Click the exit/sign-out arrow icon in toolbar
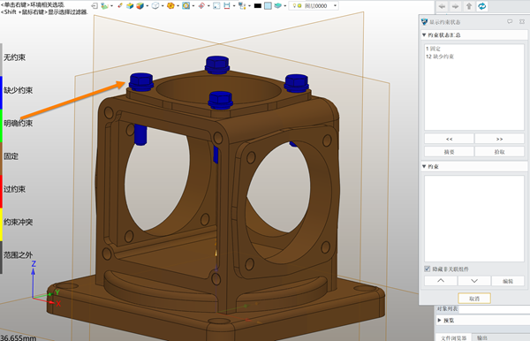This screenshot has width=530, height=341. point(95,6)
